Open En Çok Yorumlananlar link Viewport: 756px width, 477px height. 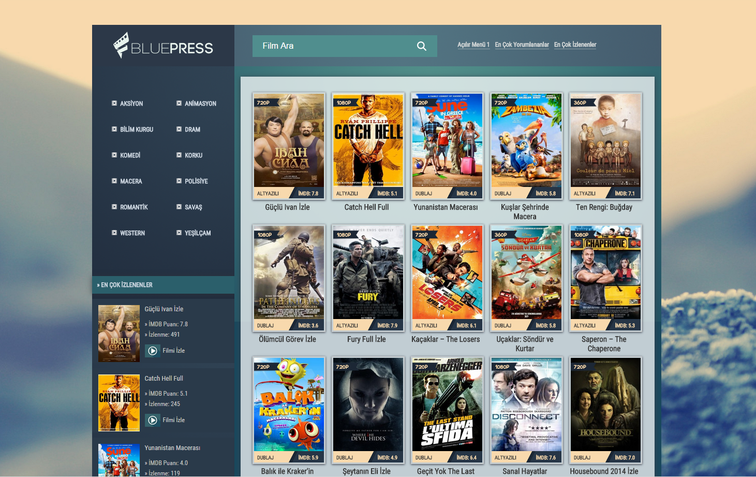[522, 45]
